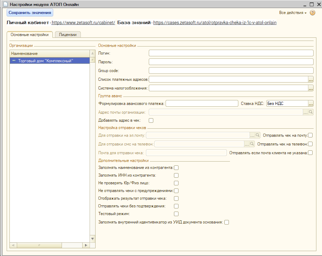Open payment addresses list ellipsis button
This screenshot has width=322, height=256.
311,79
